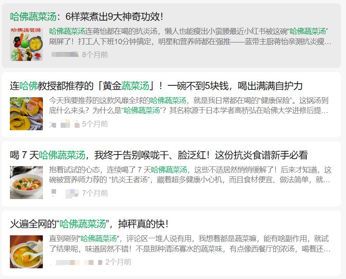Click the blurred author name beside 2个月前
The image size is (346, 279).
pyautogui.click(x=76, y=262)
